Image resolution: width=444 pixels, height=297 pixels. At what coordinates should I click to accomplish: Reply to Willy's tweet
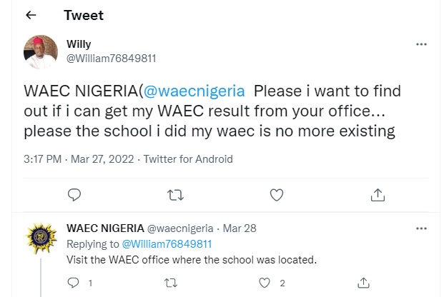74,194
